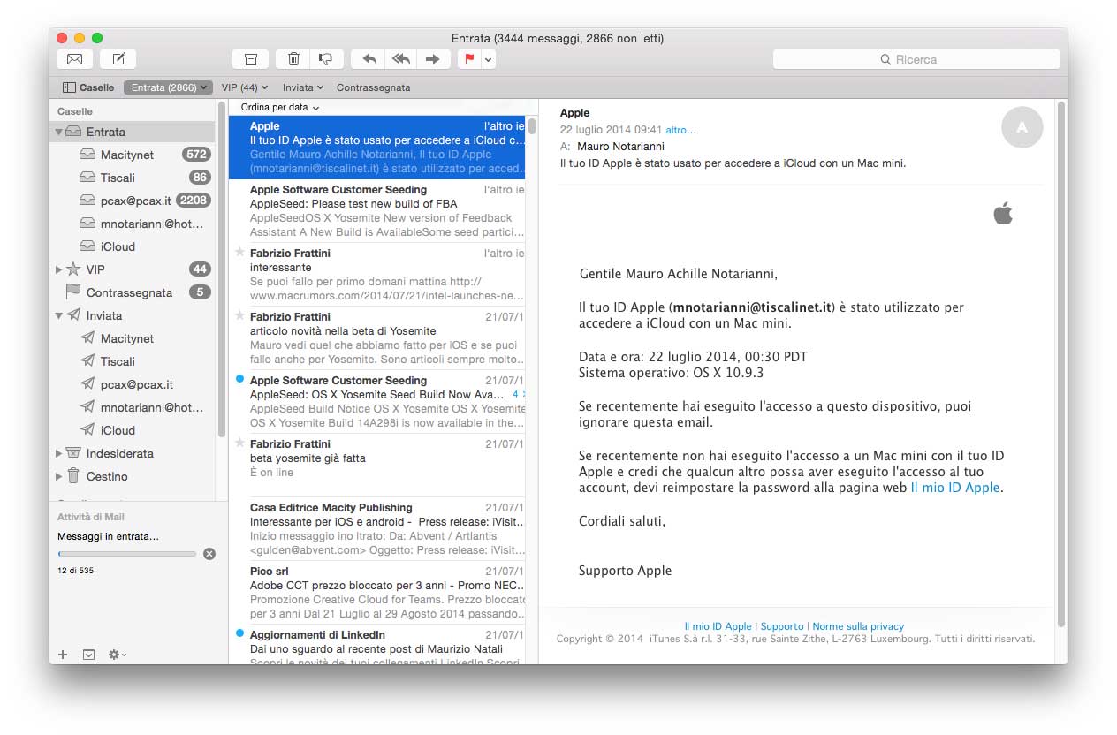This screenshot has height=735, width=1117.
Task: Mark message as junk with thumbs-down icon
Action: click(326, 59)
